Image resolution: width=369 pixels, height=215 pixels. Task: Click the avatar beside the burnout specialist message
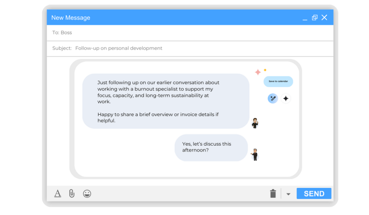(x=255, y=123)
